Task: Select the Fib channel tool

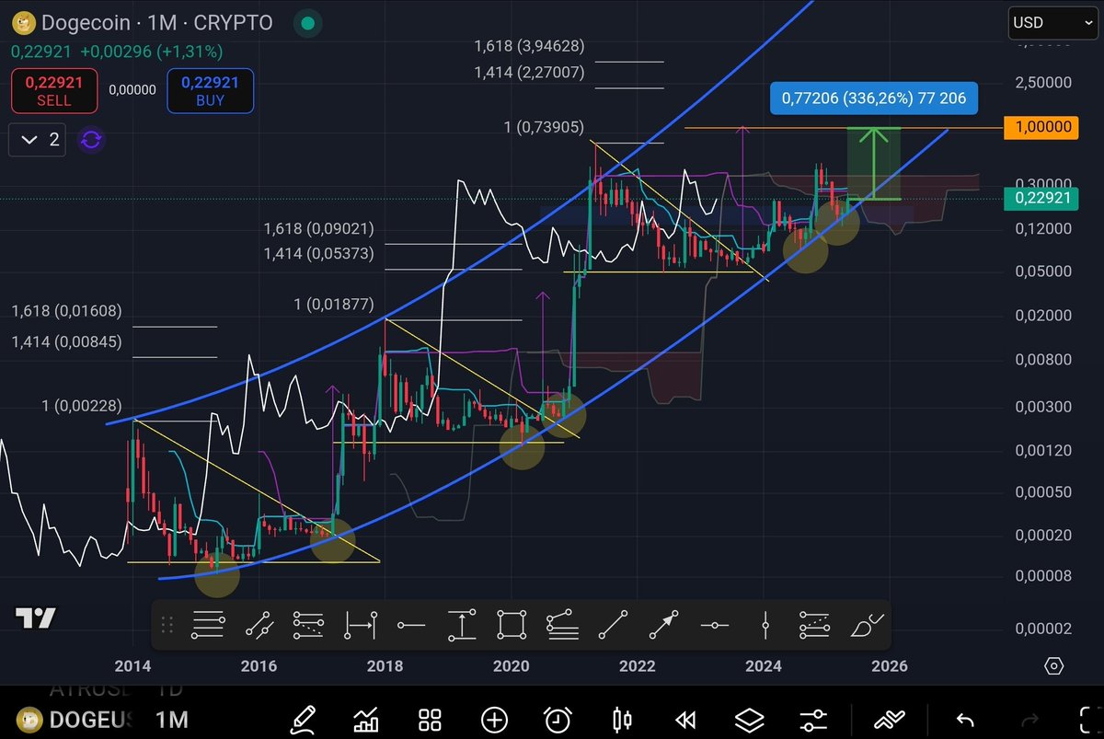Action: click(x=562, y=625)
